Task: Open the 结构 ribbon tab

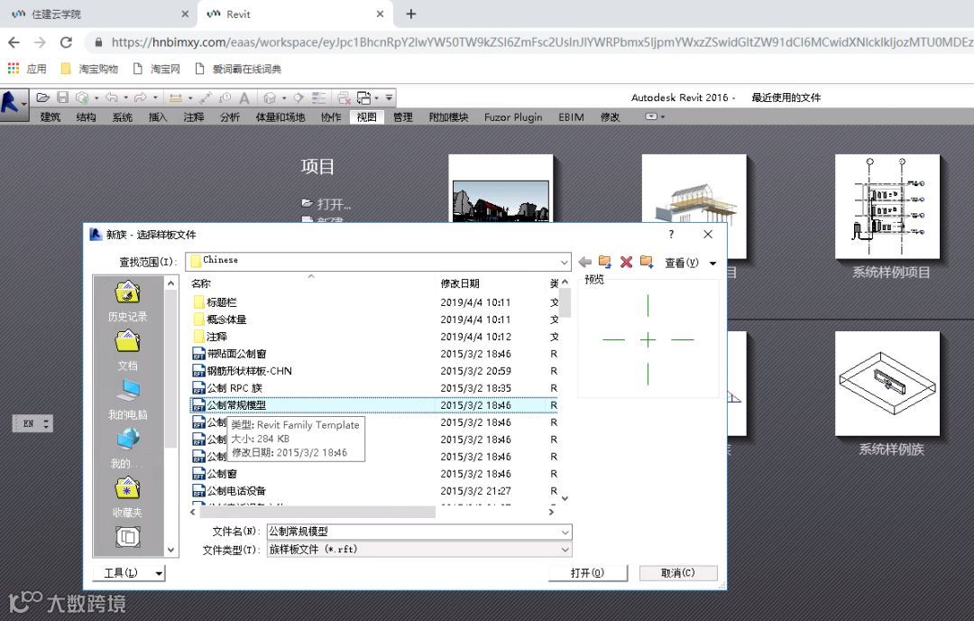Action: click(x=86, y=116)
